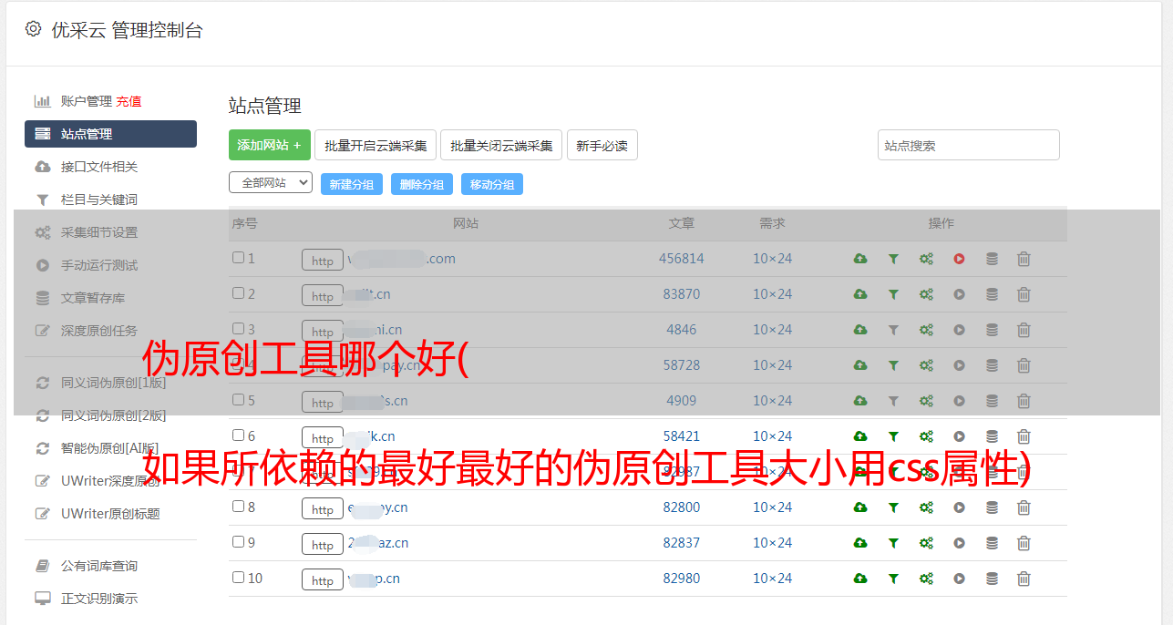Screen dimensions: 1173x625
Task: Open 手动运行测试 in the sidebar
Action: 99,265
